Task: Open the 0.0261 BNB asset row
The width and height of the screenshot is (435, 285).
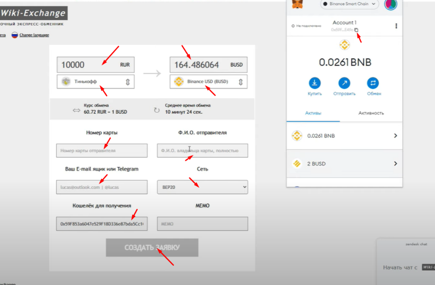Action: 344,136
